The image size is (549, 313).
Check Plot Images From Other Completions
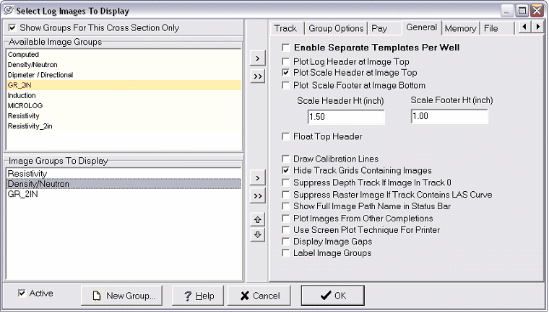click(286, 219)
